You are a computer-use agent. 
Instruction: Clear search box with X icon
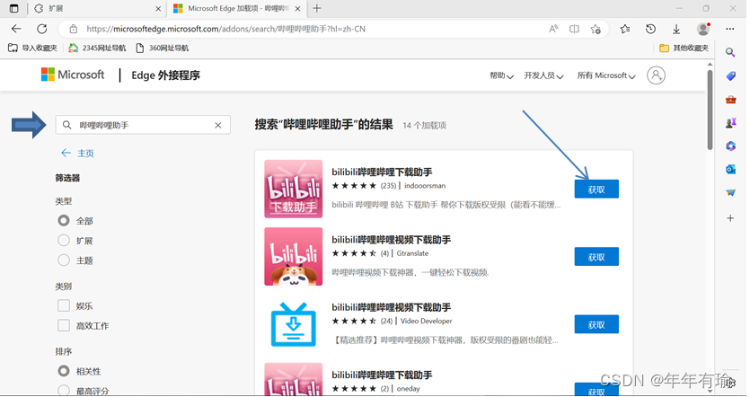tap(218, 126)
